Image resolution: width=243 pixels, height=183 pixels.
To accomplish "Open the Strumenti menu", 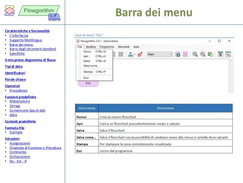I will click(123, 47).
